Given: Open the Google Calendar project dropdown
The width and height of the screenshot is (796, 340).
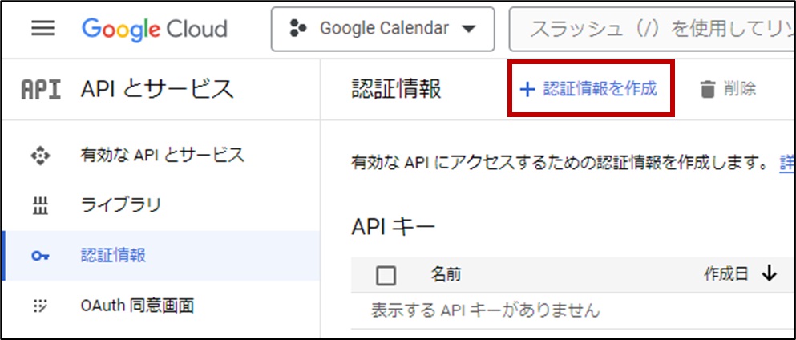Looking at the screenshot, I should click(x=383, y=29).
